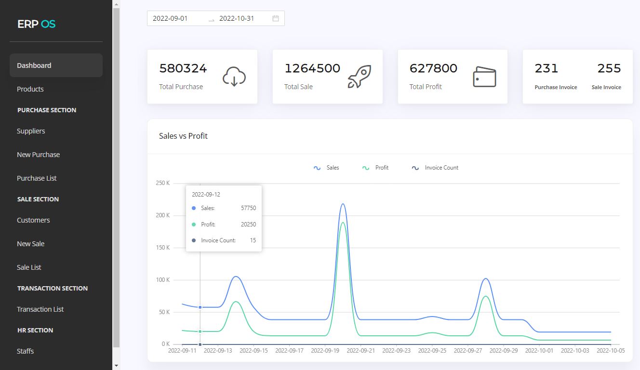Screen dimensions: 640x370
Task: Toggle the Sales series in chart legend
Action: coord(327,168)
